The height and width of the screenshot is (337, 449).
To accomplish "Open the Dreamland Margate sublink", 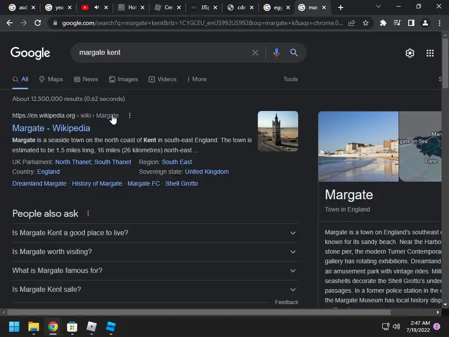I will click(x=39, y=183).
